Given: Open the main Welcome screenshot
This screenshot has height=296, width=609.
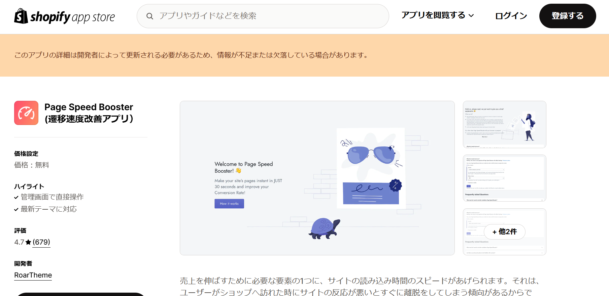Looking at the screenshot, I should (x=317, y=178).
